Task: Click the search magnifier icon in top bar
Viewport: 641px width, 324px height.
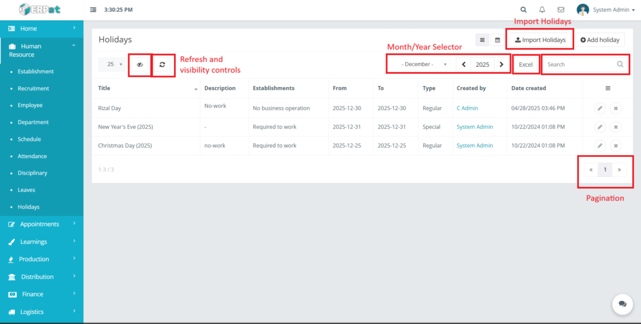Action: 523,10
